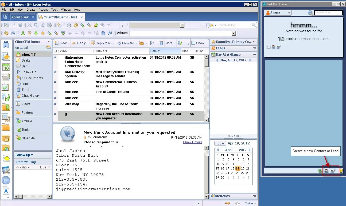Open the More dropdown in action bar
Image resolution: width=346 pixels, height=206 pixels.
[170, 43]
